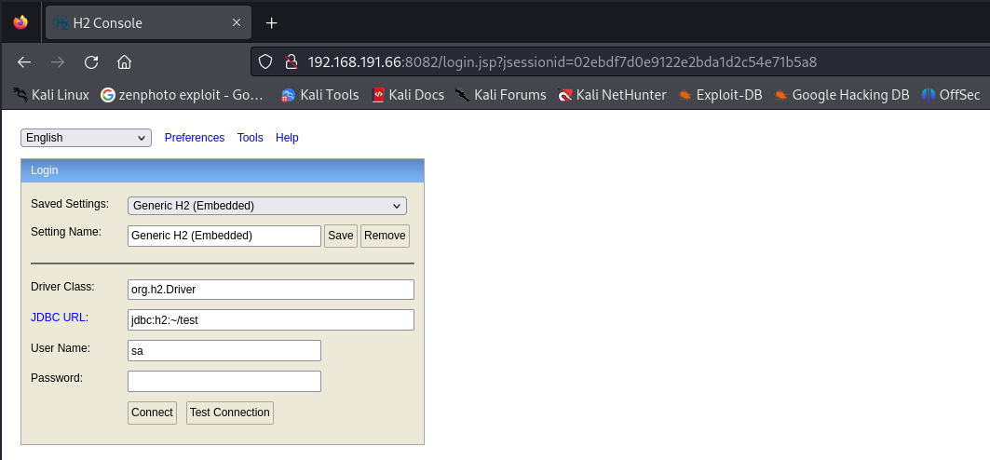Viewport: 990px width, 460px height.
Task: Click the shield tracking protection icon
Action: (x=265, y=62)
